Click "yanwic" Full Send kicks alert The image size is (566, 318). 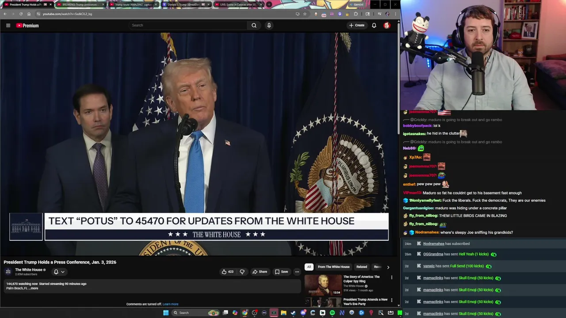(x=484, y=266)
